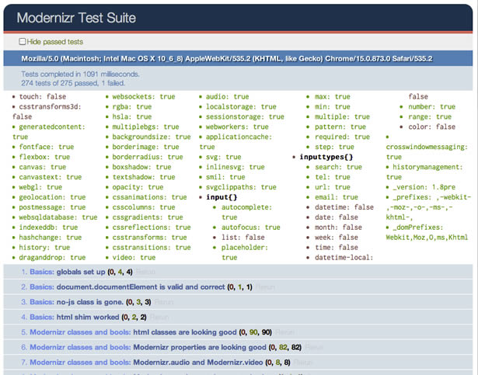
Task: Click the 'crosswindowmessaging:' entry
Action: click(x=427, y=147)
